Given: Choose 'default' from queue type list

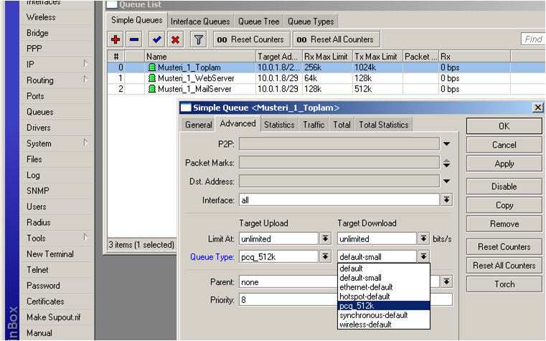Looking at the screenshot, I should pyautogui.click(x=384, y=269).
